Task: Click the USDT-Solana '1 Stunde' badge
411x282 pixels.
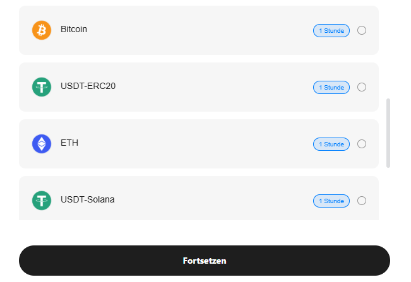Action: [331, 201]
